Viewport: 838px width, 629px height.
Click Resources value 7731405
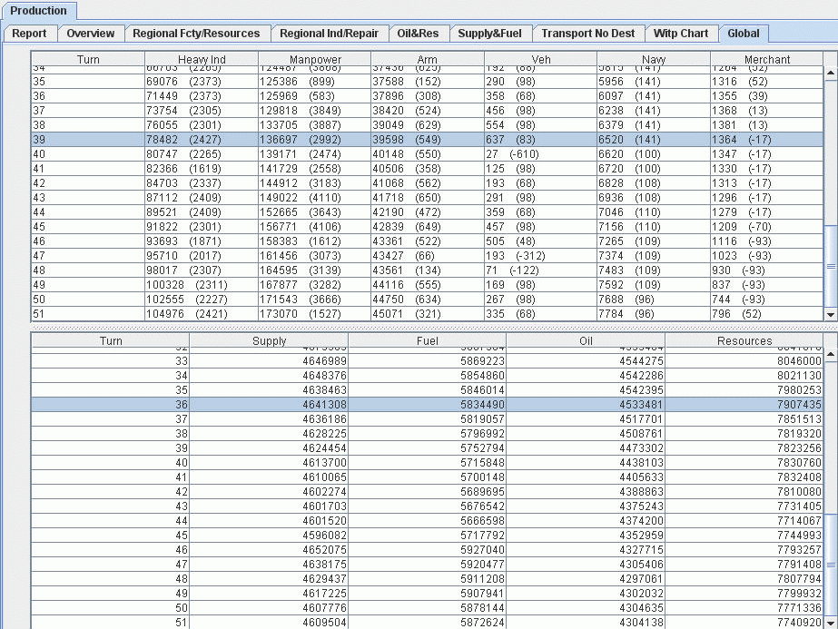click(x=744, y=506)
